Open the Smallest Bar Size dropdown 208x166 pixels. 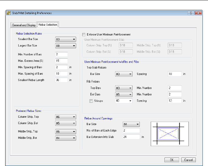click(x=65, y=39)
